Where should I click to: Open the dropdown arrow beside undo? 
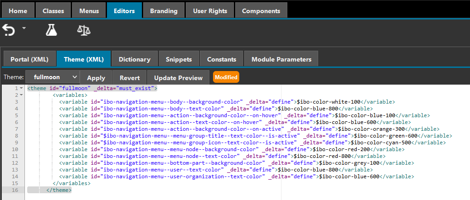[24, 28]
